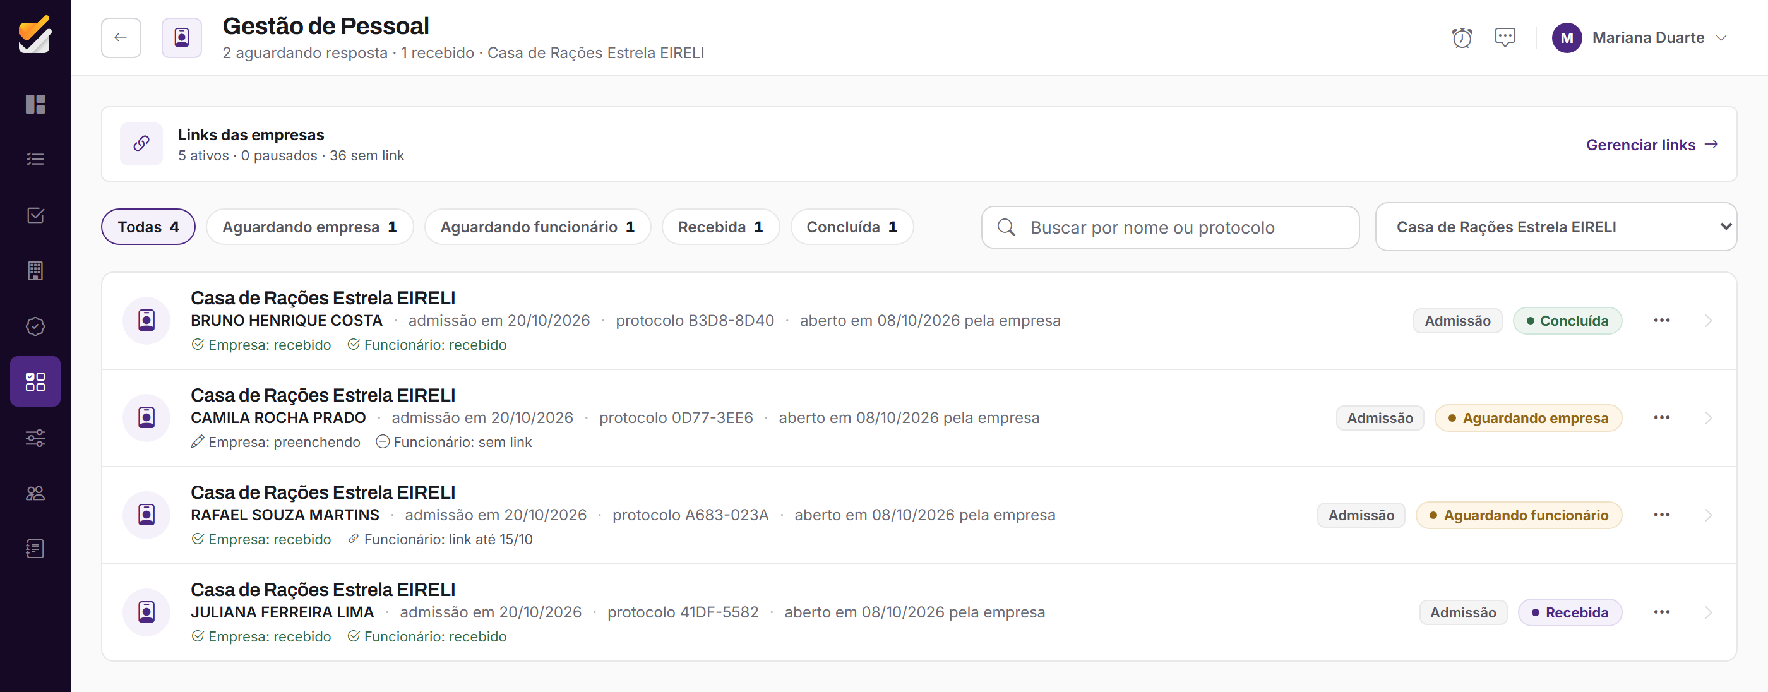Select the Concluída filter tab
The image size is (1768, 692).
(x=852, y=227)
